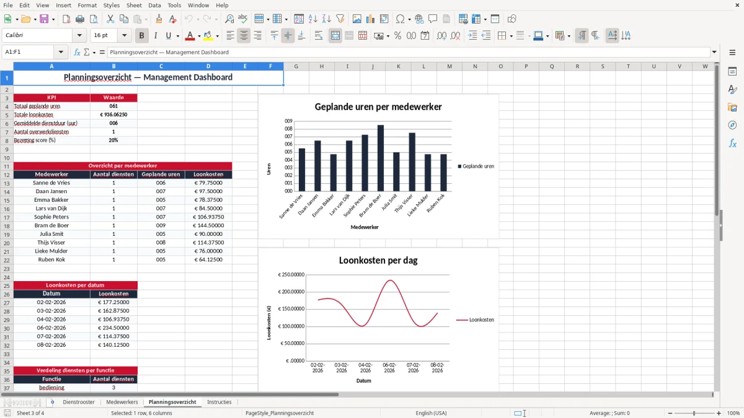744x418 pixels.
Task: Toggle Center Horizontally alignment
Action: [244, 36]
